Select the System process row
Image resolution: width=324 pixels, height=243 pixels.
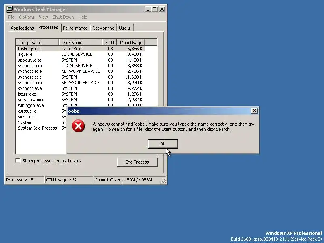click(41, 122)
